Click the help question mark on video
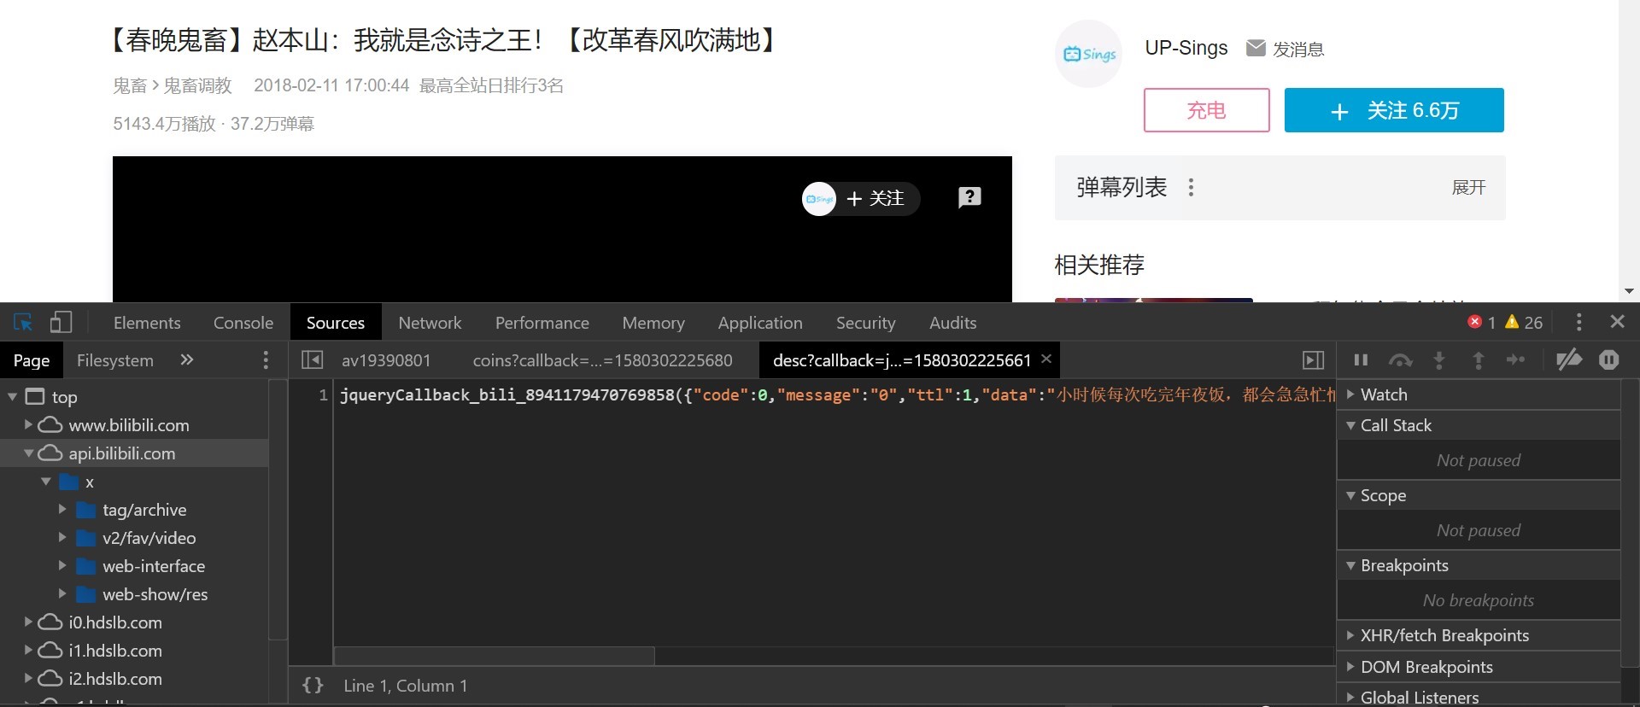1640x707 pixels. [x=969, y=197]
